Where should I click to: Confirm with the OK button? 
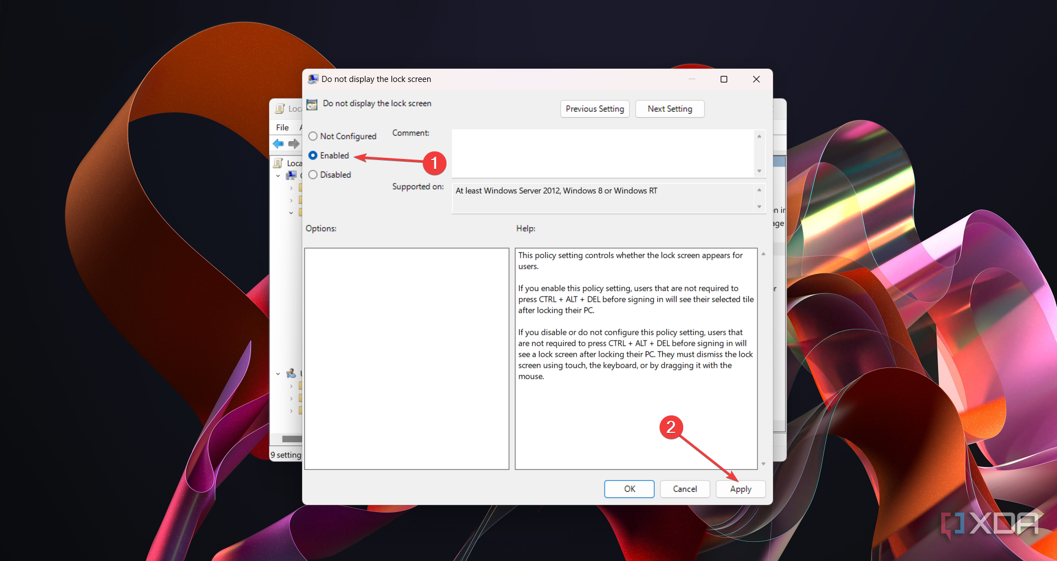(x=629, y=489)
